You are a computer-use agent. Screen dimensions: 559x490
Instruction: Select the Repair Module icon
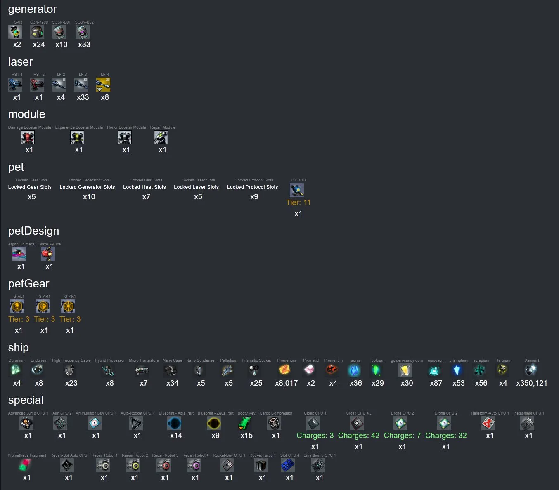[161, 137]
